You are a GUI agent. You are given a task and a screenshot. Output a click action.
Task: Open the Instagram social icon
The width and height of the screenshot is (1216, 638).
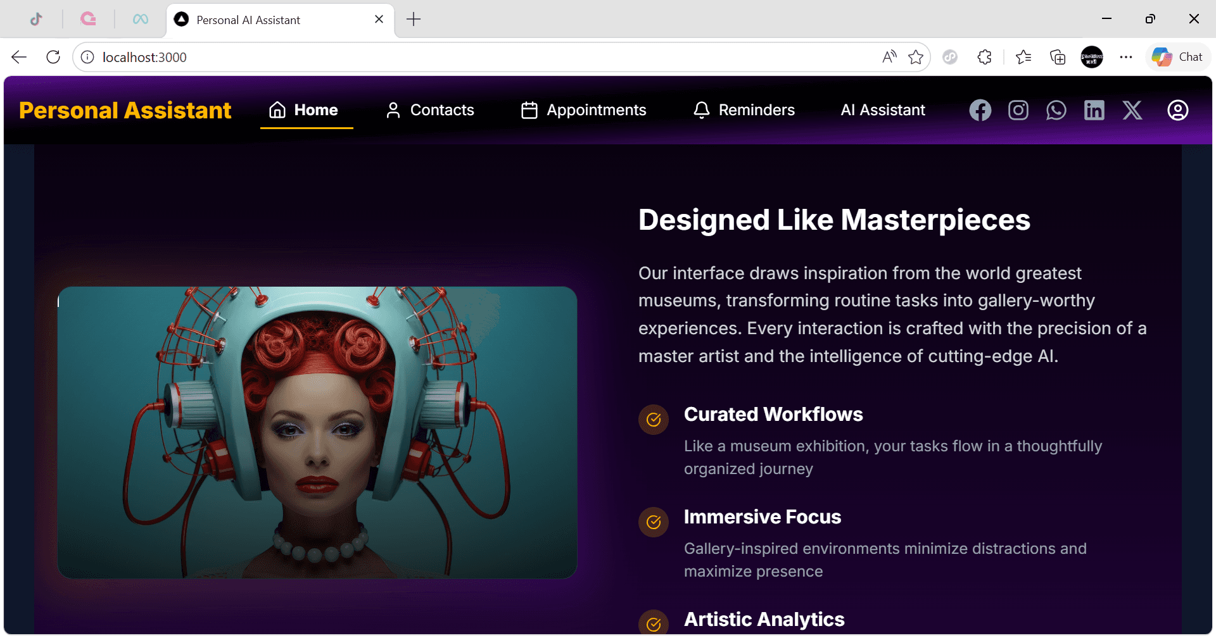pyautogui.click(x=1018, y=110)
